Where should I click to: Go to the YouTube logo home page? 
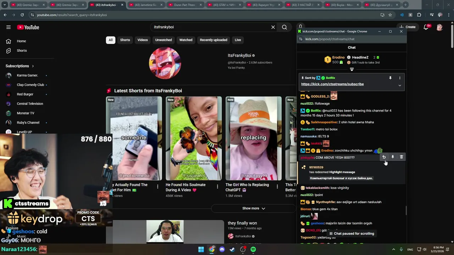[28, 27]
